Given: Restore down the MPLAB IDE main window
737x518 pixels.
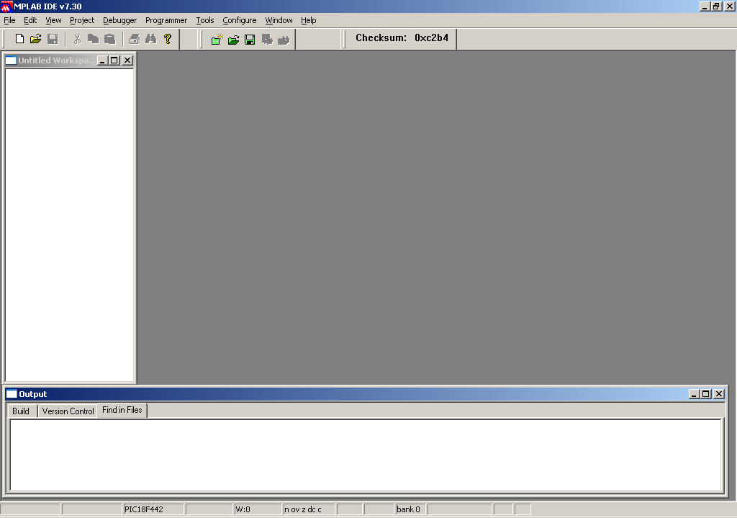Looking at the screenshot, I should [716, 6].
